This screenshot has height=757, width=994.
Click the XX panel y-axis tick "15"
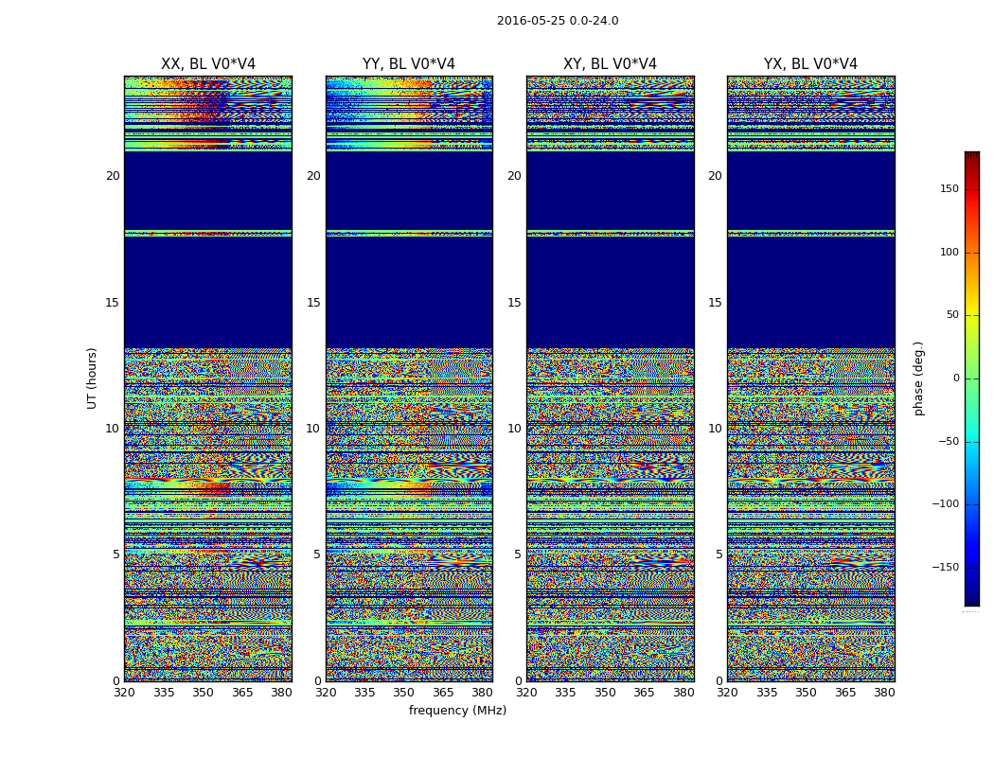[x=113, y=303]
